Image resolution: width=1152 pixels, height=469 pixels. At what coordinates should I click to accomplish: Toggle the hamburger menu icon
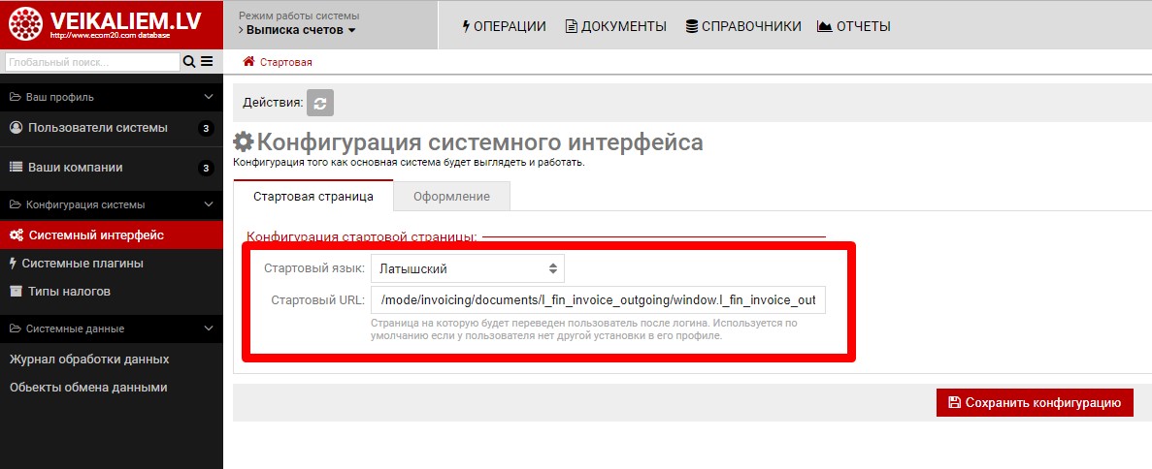[206, 62]
